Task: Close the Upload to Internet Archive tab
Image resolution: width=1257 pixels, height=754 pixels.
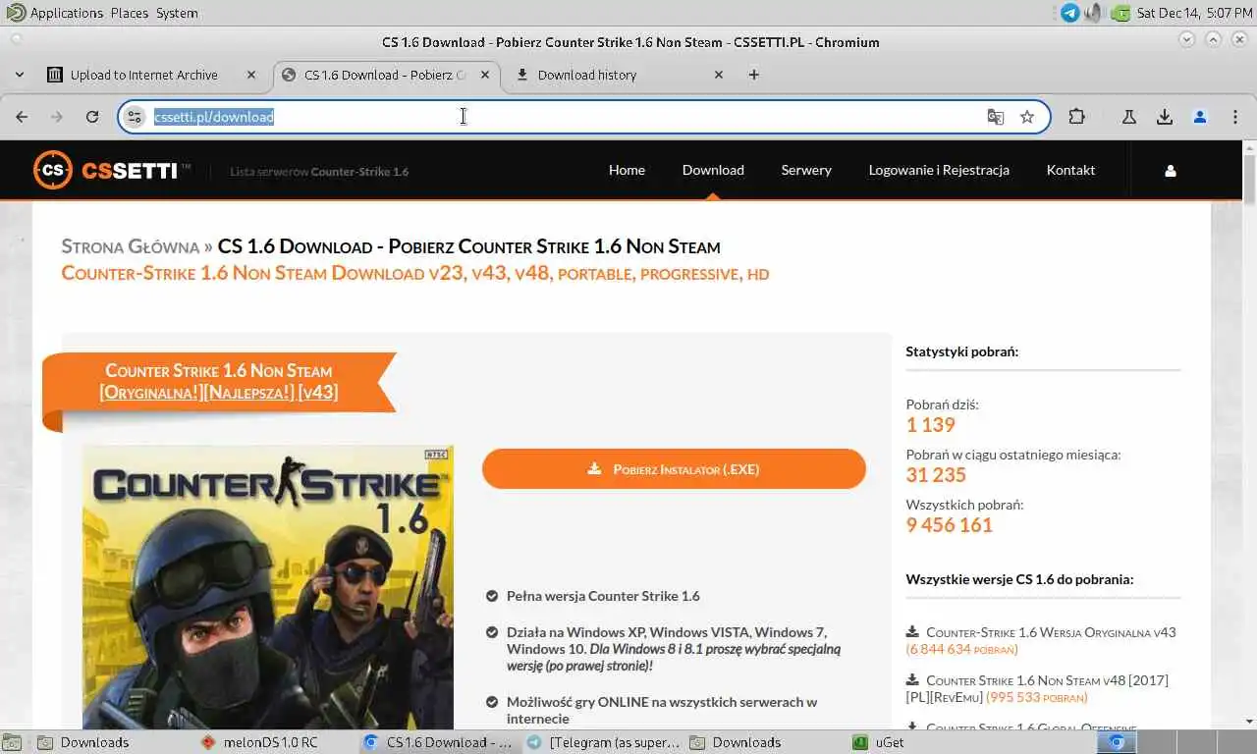Action: click(x=251, y=75)
